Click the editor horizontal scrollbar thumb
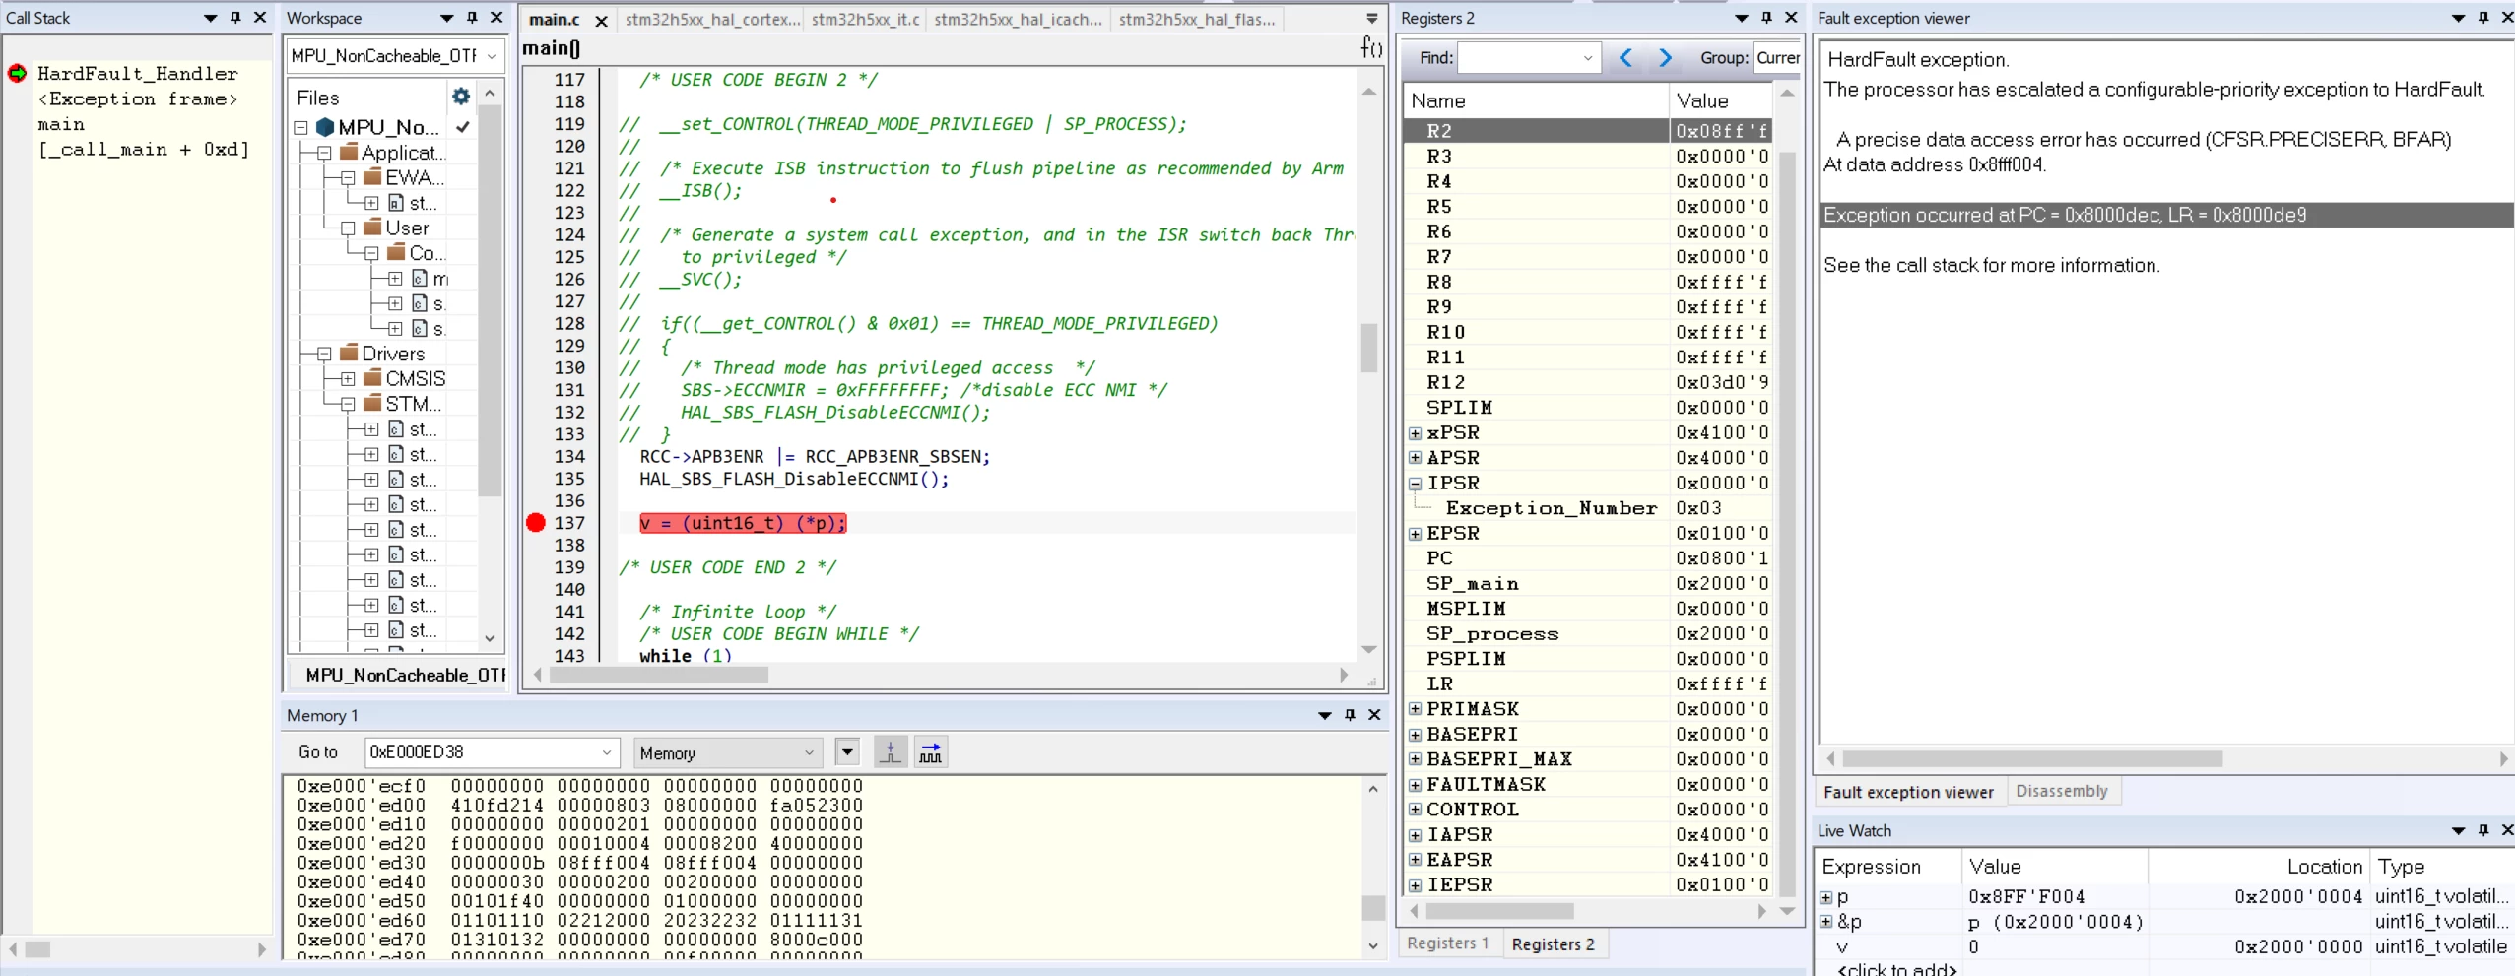 tap(658, 675)
